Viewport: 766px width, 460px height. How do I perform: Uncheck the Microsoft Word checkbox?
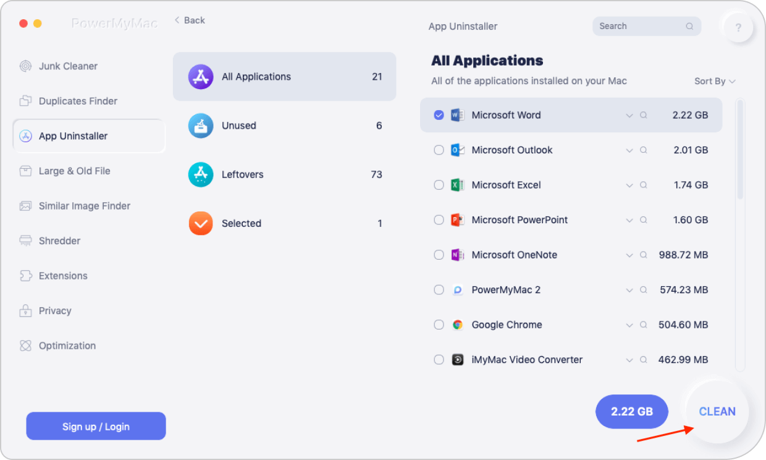click(439, 115)
